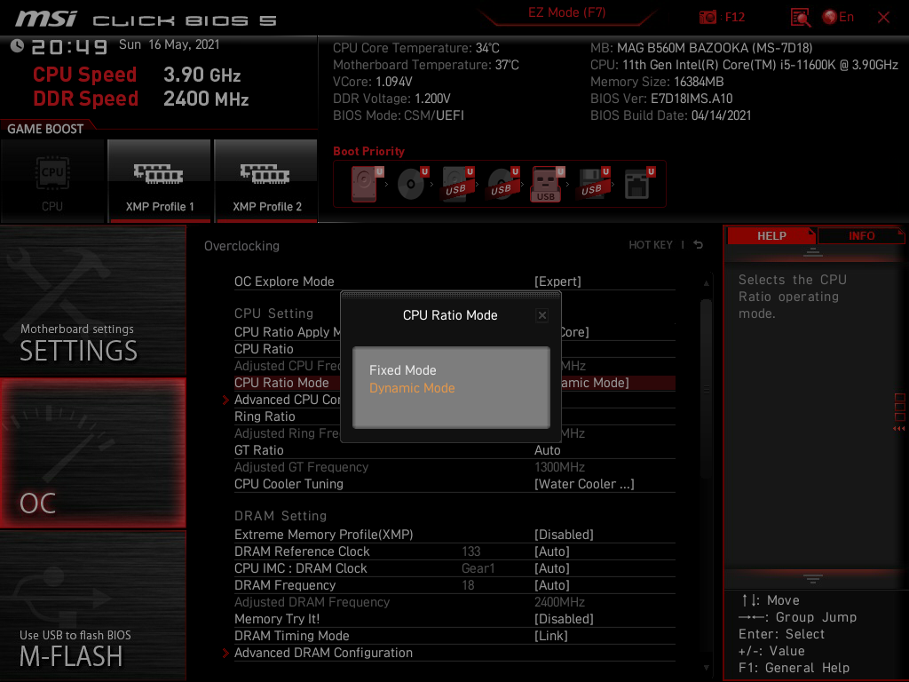
Task: Select the OC Explore Mode label
Action: (284, 282)
